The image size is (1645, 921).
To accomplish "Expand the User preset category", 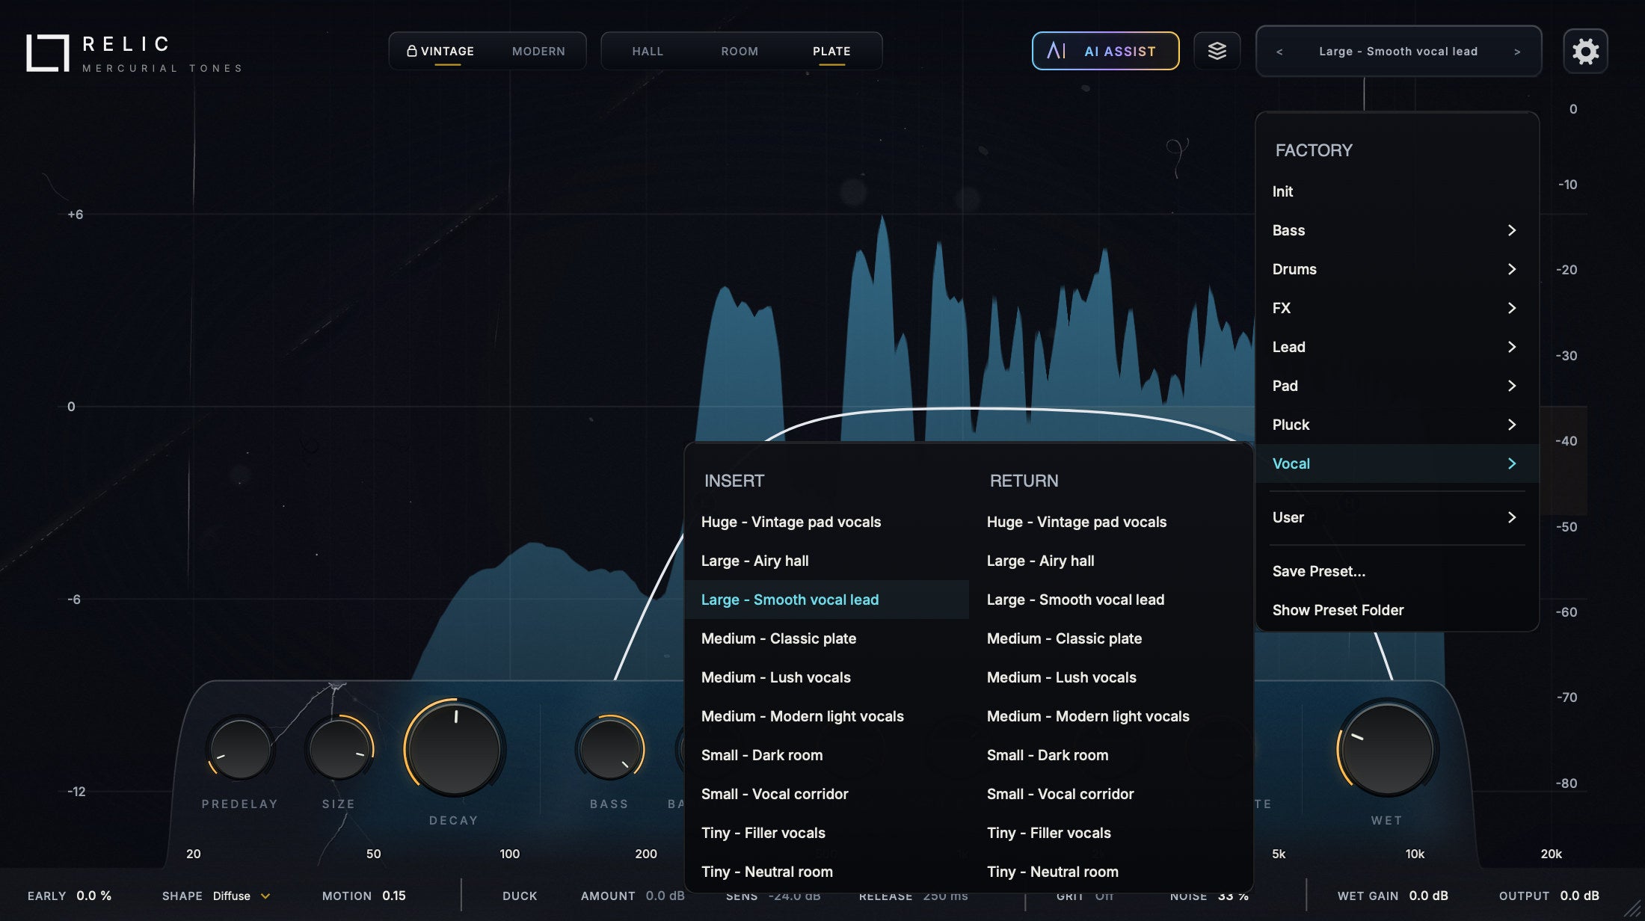I will 1396,517.
